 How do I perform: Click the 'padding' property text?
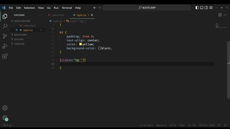(x=73, y=36)
